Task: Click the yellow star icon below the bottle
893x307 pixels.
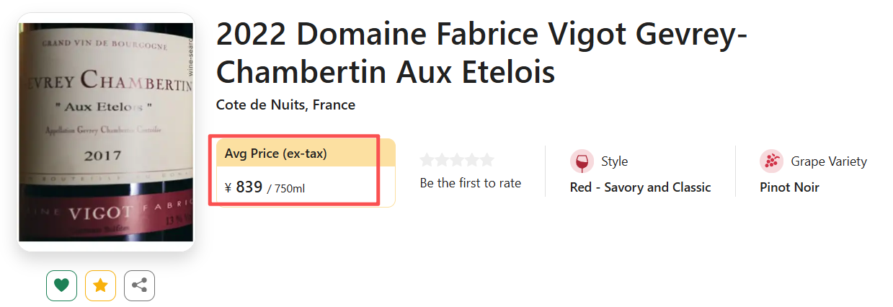Action: tap(101, 285)
